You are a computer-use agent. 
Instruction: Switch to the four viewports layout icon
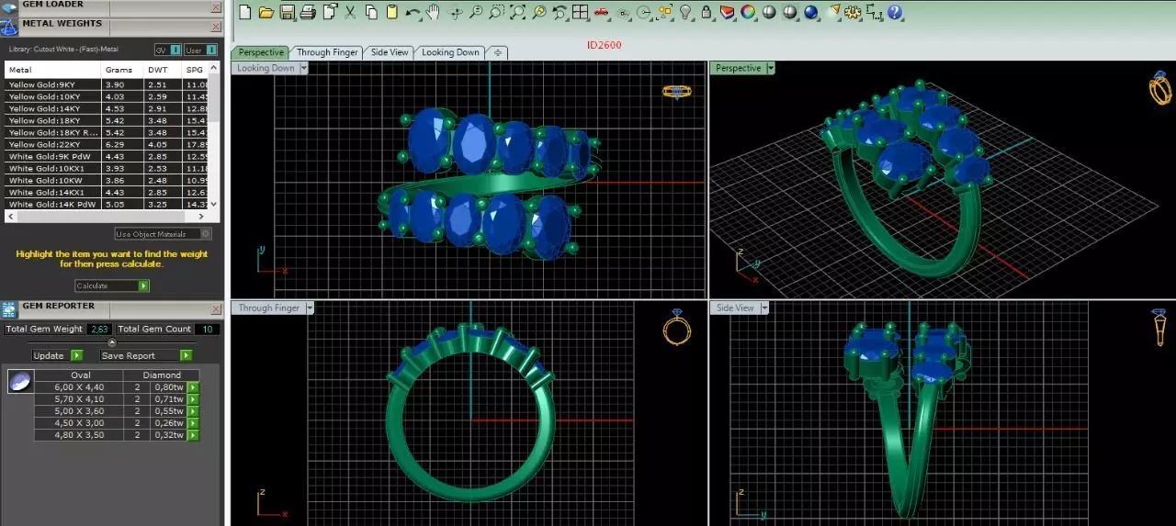coord(581,13)
